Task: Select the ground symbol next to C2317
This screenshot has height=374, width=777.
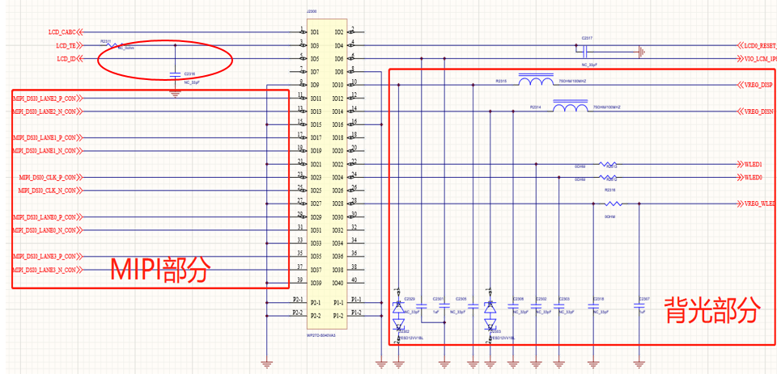Action: point(642,51)
